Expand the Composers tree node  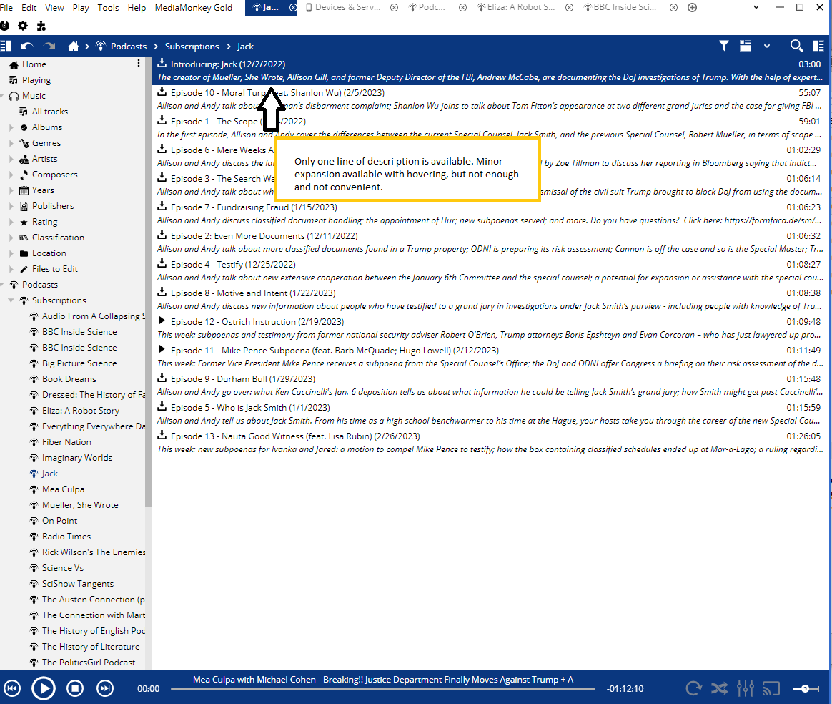(x=11, y=175)
